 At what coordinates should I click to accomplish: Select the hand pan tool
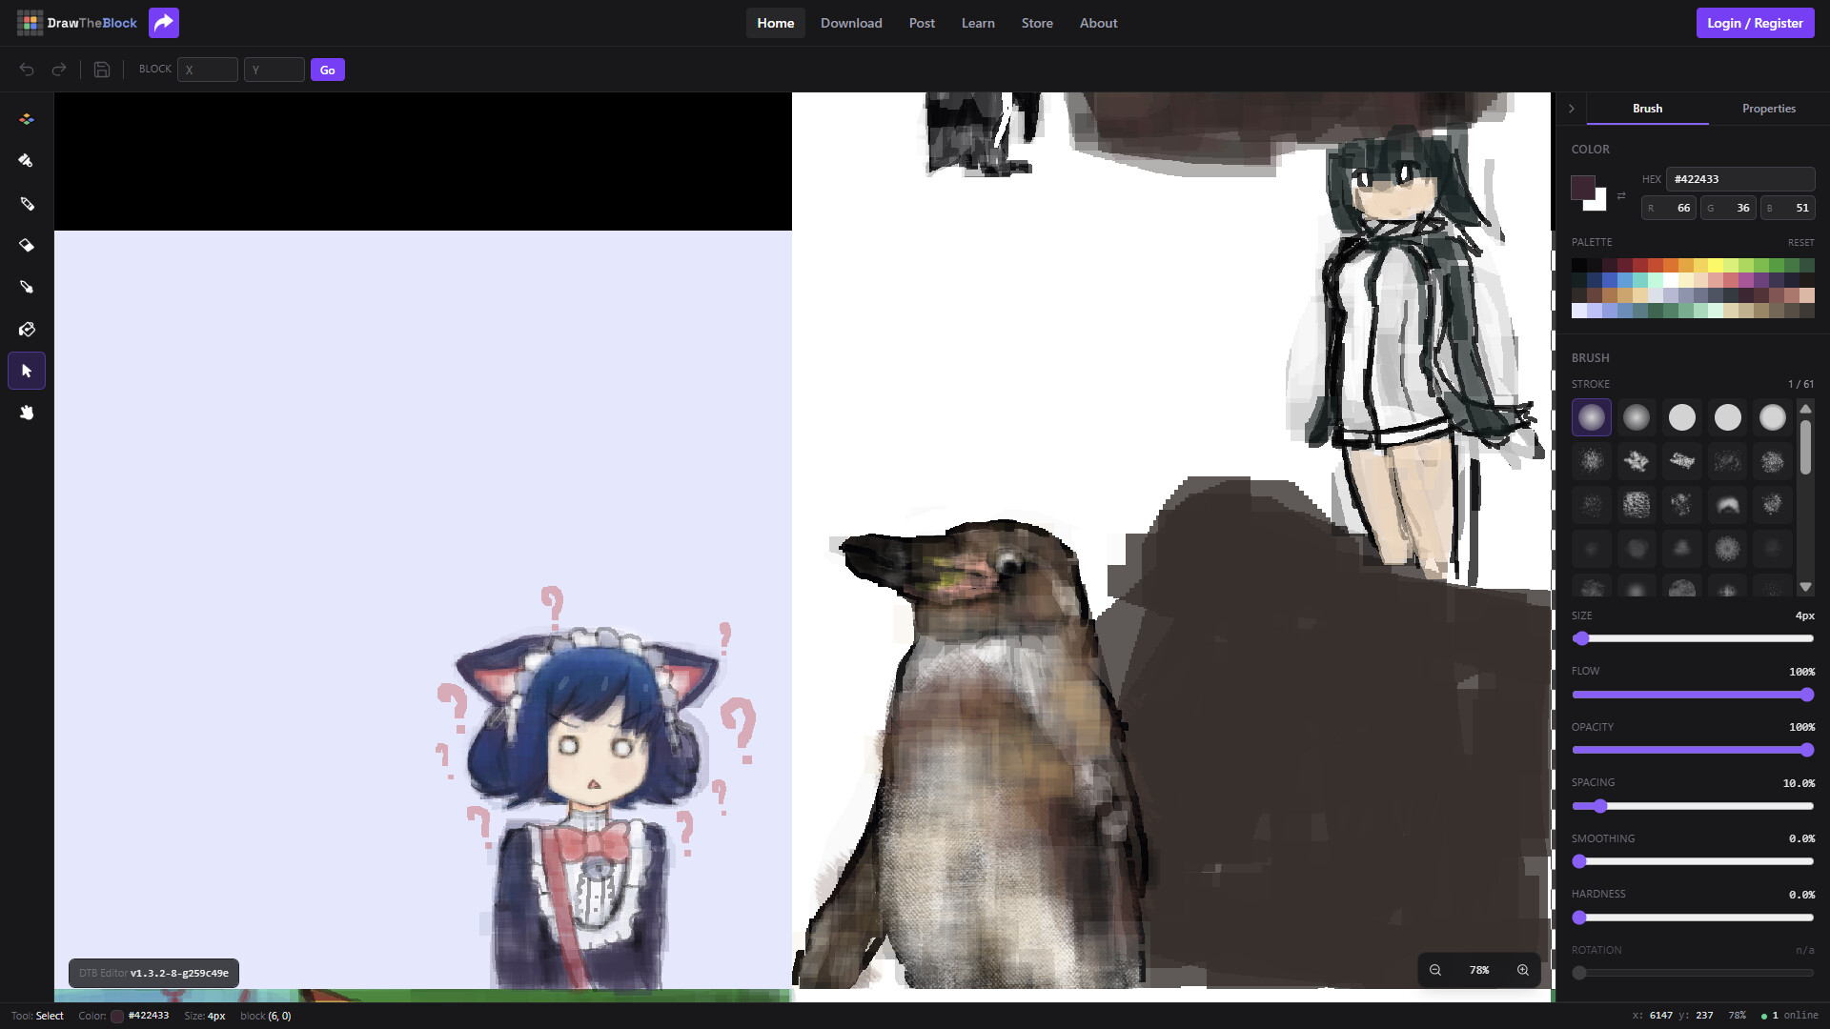[x=27, y=413]
